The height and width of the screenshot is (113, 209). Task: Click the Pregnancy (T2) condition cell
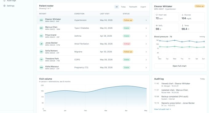pos(81,67)
